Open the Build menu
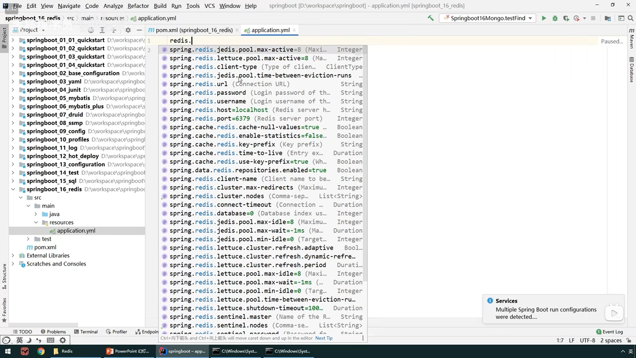Image resolution: width=636 pixels, height=358 pixels. pos(160,6)
